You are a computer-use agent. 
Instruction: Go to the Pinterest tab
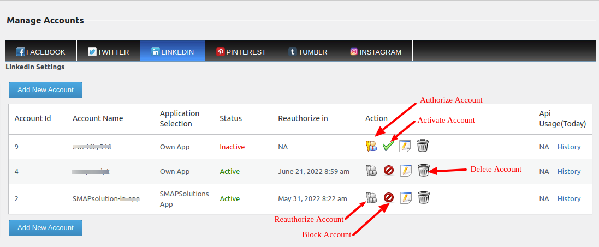pyautogui.click(x=241, y=50)
